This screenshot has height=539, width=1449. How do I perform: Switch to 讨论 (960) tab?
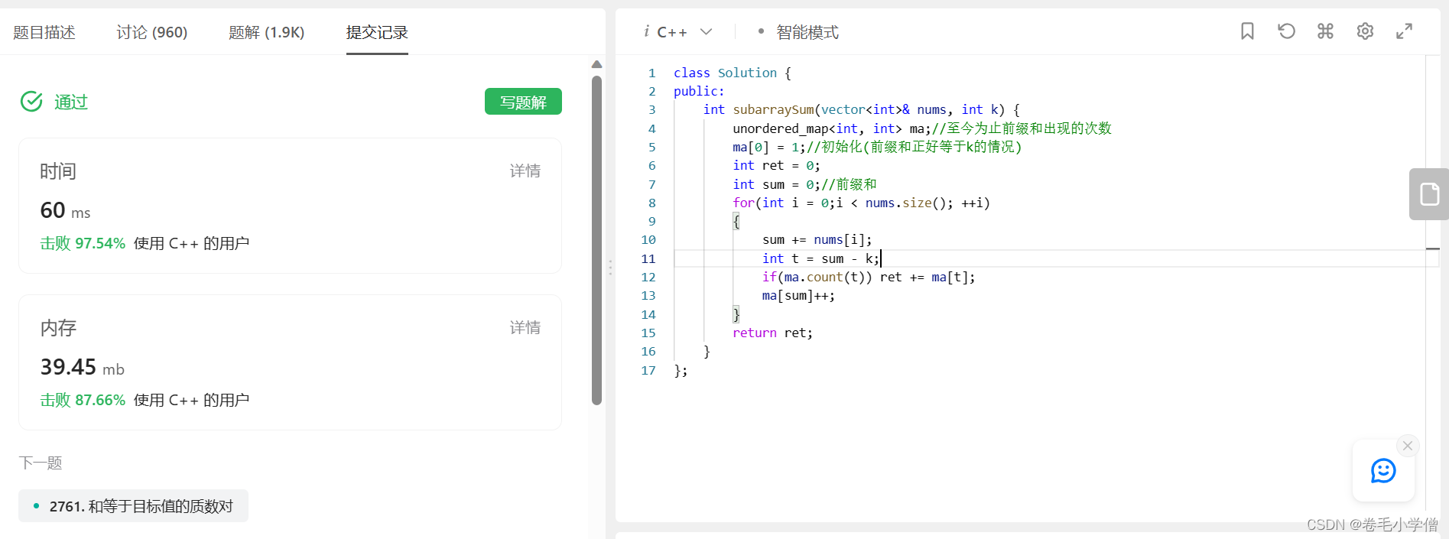[152, 32]
